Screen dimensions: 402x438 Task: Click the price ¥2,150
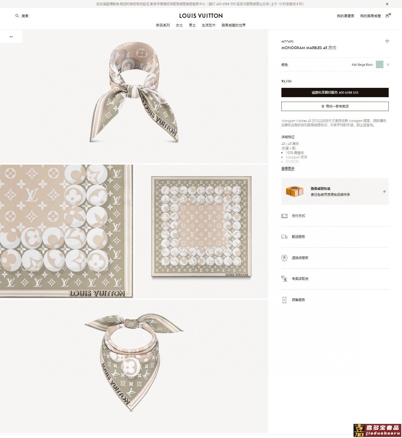click(286, 81)
